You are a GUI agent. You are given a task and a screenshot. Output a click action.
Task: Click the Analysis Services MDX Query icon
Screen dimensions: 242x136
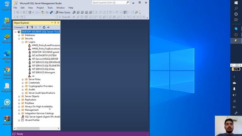[78, 12]
